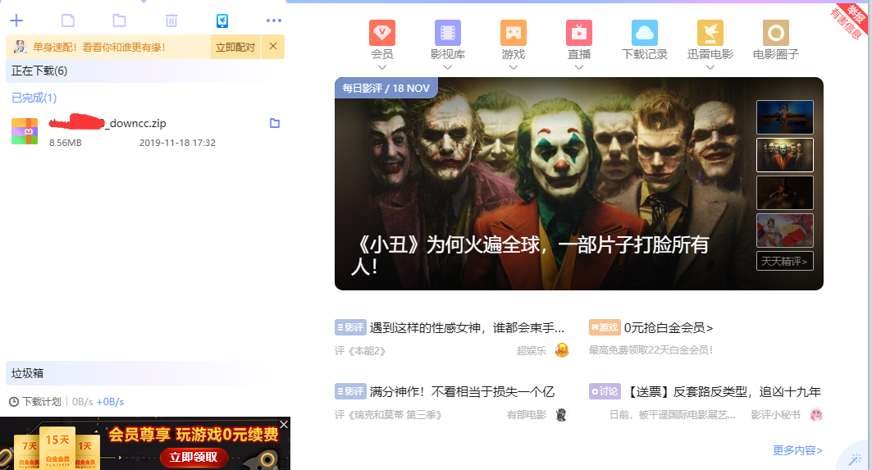Screen dimensions: 872x470
Task: Select the top thumbnail beside the Joker banner
Action: (784, 117)
